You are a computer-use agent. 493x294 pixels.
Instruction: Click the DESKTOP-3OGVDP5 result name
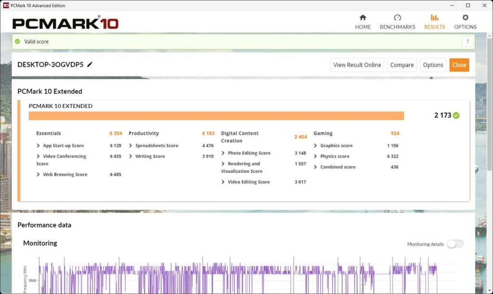pyautogui.click(x=50, y=65)
